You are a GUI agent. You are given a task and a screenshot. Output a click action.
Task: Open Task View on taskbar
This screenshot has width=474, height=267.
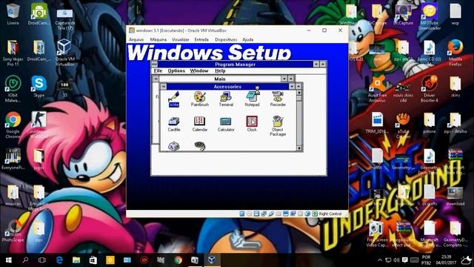tap(42, 260)
